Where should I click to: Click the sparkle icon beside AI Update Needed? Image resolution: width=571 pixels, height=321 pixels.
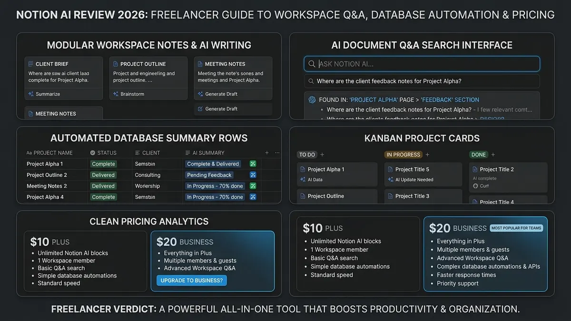coord(390,180)
